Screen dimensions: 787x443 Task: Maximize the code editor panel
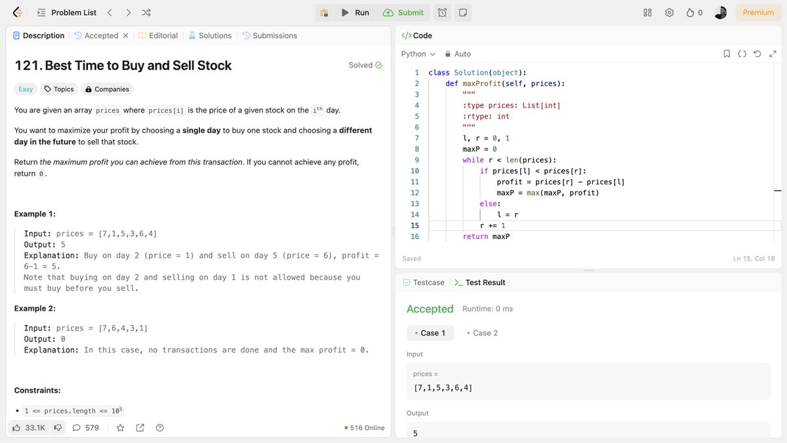pos(771,54)
